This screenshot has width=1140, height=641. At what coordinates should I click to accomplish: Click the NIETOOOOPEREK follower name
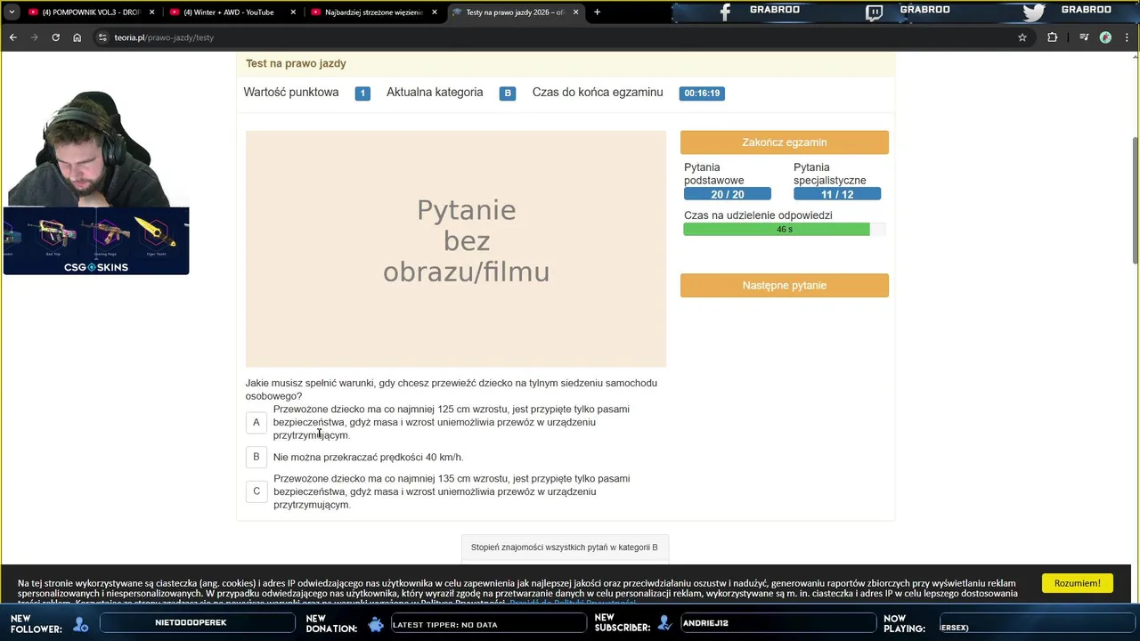point(191,623)
